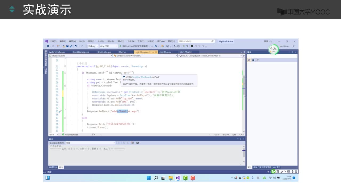
Task: Click the account person icon next to 登录
Action: pyautogui.click(x=270, y=41)
